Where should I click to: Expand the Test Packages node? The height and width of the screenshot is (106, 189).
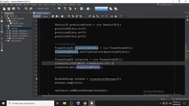tap(6, 26)
